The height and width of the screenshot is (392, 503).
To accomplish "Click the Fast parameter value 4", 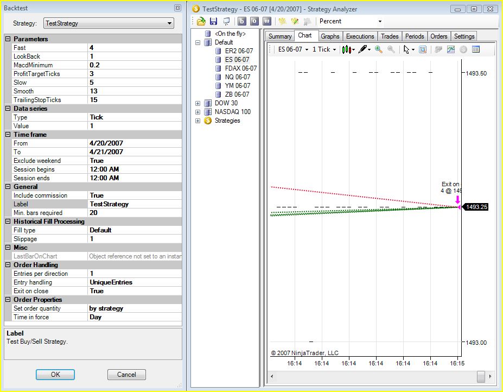I will [135, 48].
